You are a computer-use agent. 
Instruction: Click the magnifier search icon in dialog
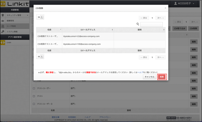click(138, 24)
